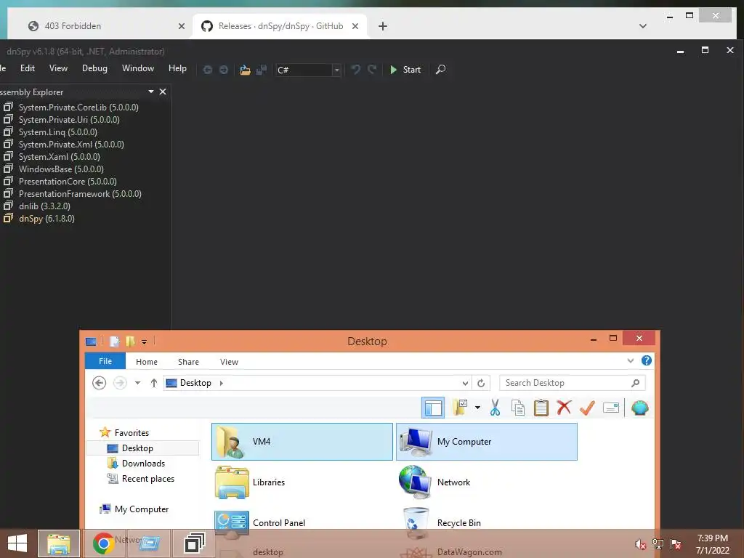Screen dimensions: 744x558
Task: Refresh the Desktop folder view
Action: tap(481, 383)
